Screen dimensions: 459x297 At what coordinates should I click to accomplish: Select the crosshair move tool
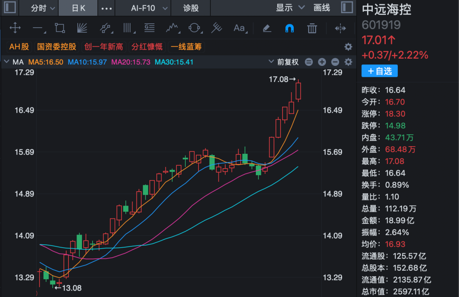click(x=15, y=28)
